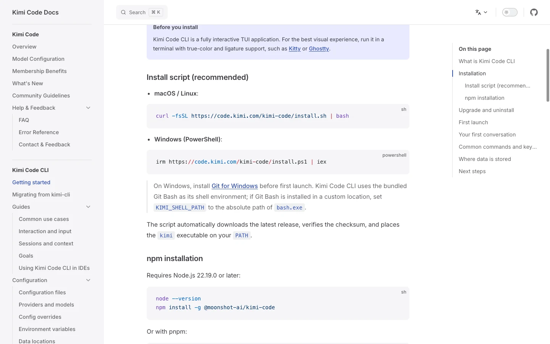Jump to Your first conversation section

(487, 135)
